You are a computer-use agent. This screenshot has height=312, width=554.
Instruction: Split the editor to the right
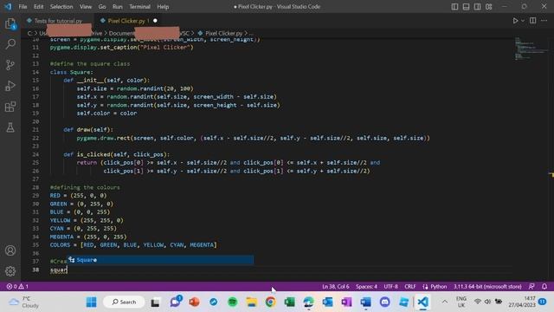pos(533,21)
